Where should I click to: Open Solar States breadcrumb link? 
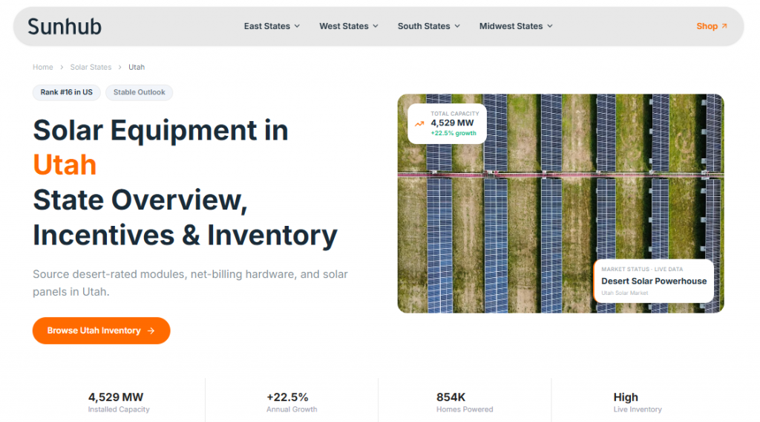tap(91, 67)
